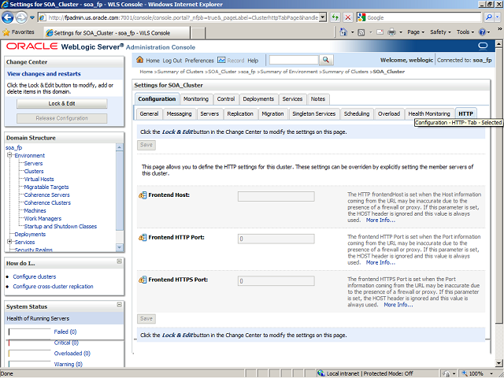
Task: Open the Favorites star in IE toolbar
Action: pyautogui.click(x=7, y=32)
